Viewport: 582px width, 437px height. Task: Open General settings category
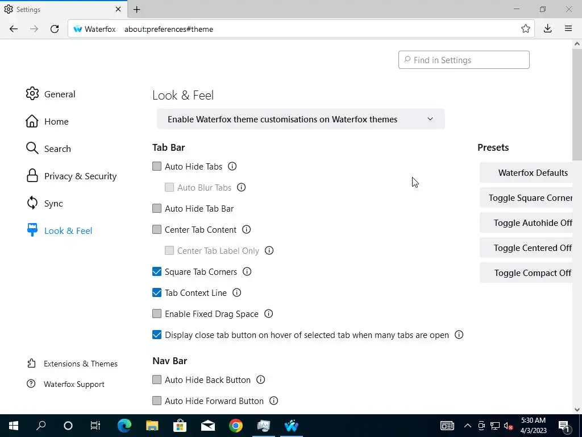tap(51, 94)
